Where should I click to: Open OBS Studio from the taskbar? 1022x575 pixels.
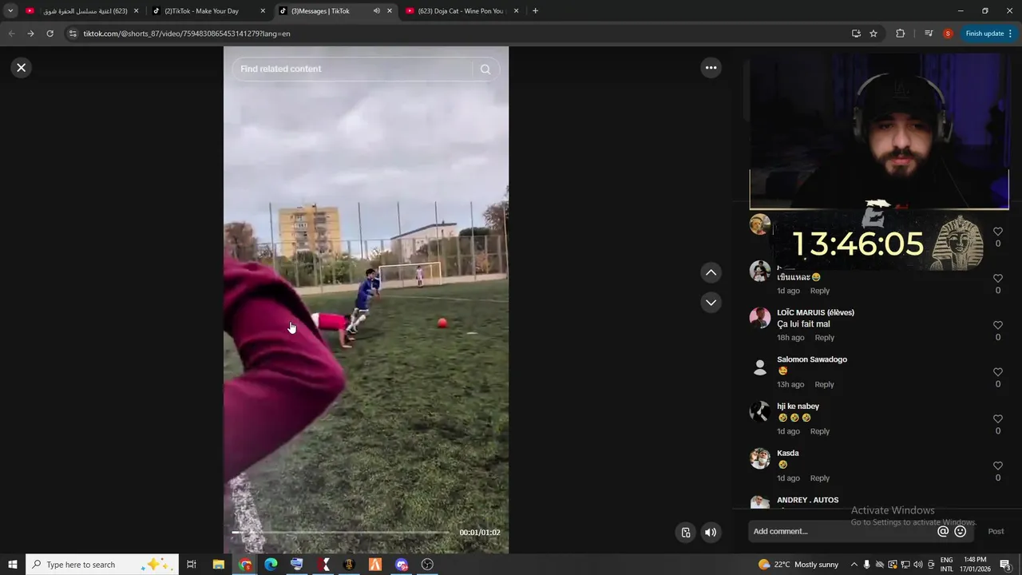click(427, 565)
